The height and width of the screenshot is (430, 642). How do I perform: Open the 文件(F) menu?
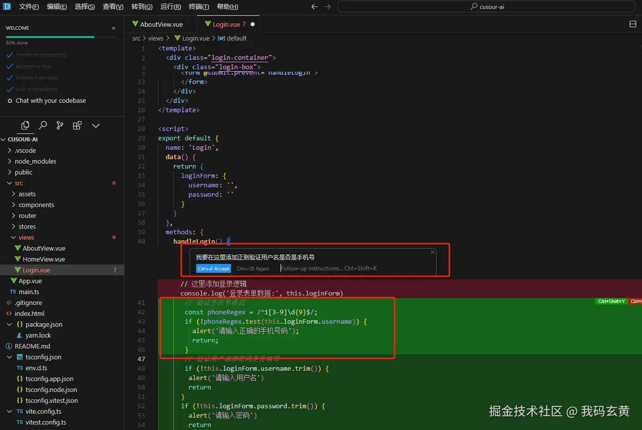pos(29,7)
